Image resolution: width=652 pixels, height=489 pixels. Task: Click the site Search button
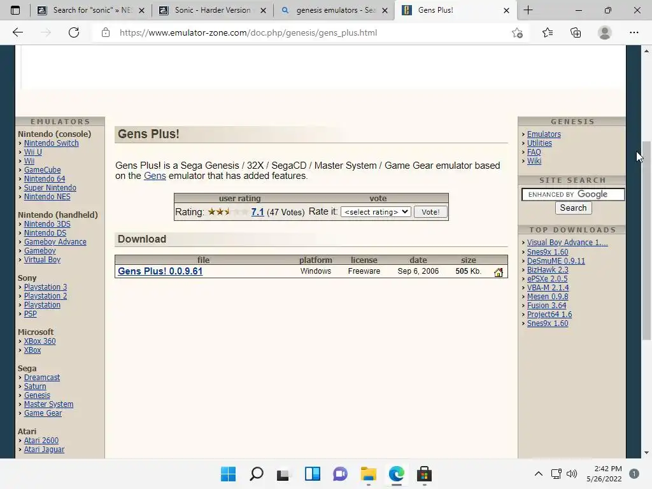[x=573, y=208]
